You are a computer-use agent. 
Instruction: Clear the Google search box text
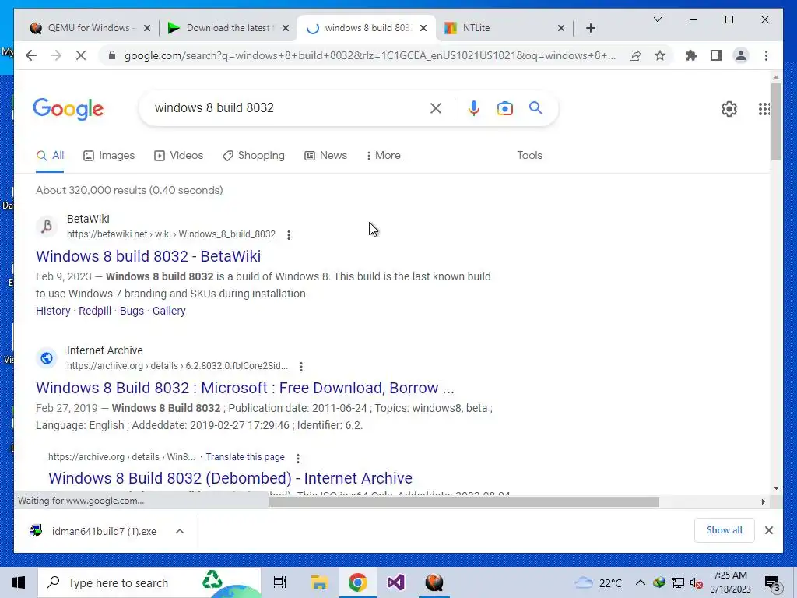pos(436,107)
